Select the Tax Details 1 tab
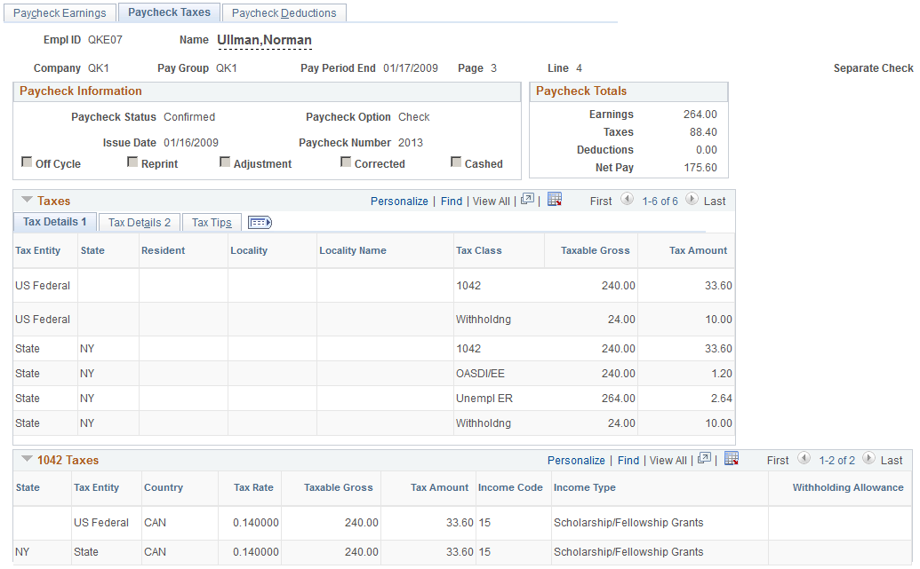Viewport: 920px width, 569px height. coord(54,222)
